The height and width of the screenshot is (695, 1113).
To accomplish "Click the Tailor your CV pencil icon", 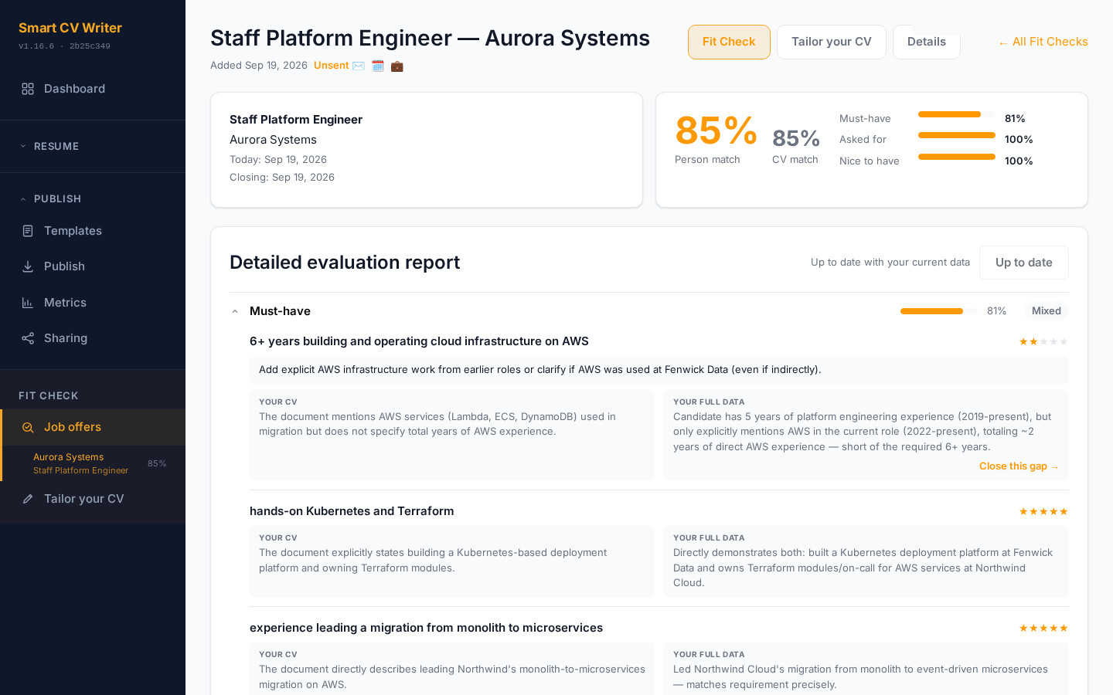I will click(28, 499).
